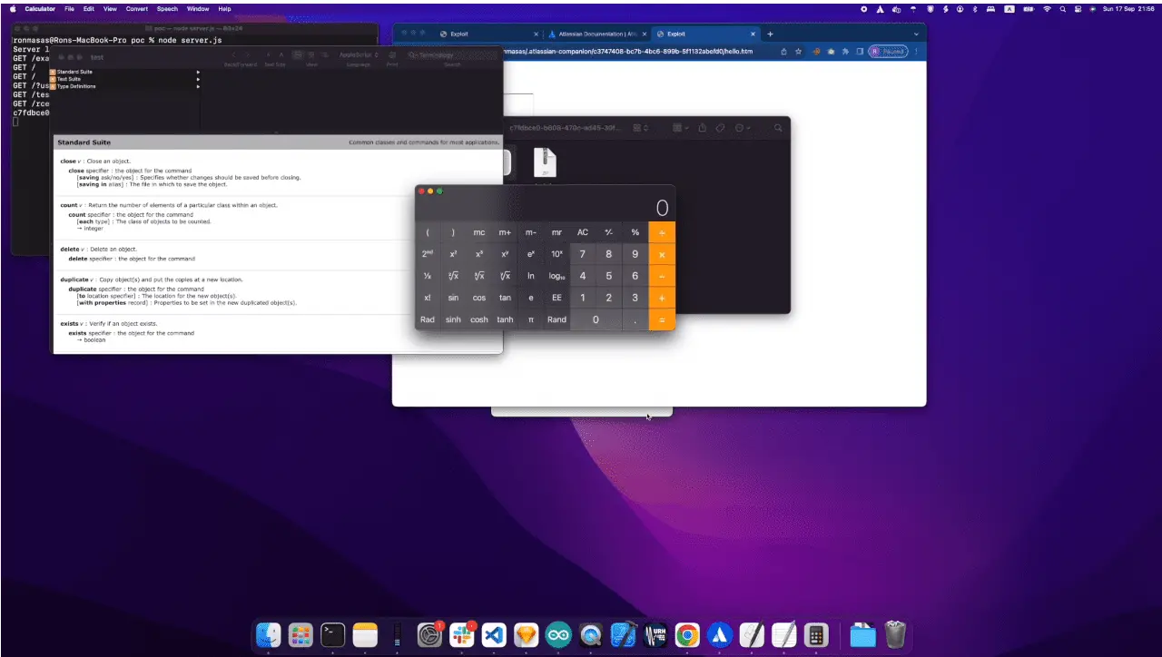Image resolution: width=1162 pixels, height=657 pixels.
Task: Click the pi key in Calculator
Action: [x=531, y=319]
